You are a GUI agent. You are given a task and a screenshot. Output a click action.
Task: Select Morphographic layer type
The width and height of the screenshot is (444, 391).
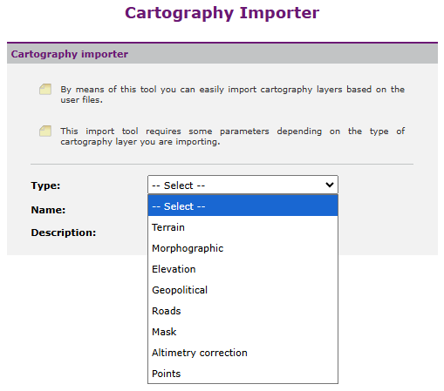pyautogui.click(x=242, y=248)
